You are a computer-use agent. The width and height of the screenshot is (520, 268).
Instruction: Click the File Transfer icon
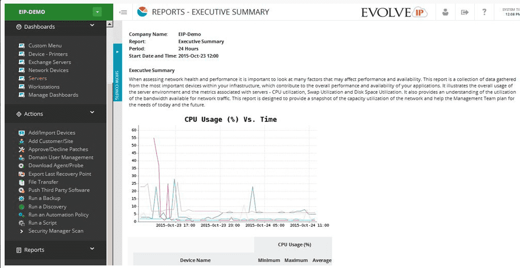pos(21,182)
